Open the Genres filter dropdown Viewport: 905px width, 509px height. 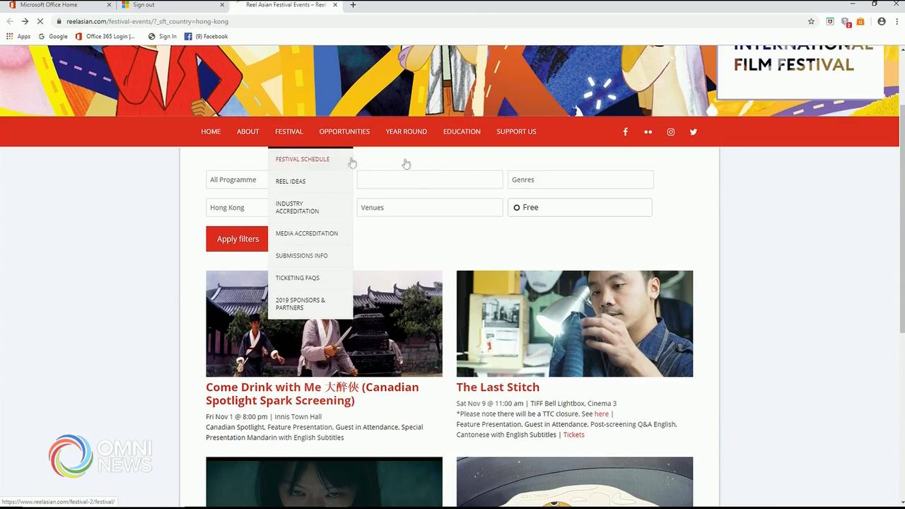point(580,180)
